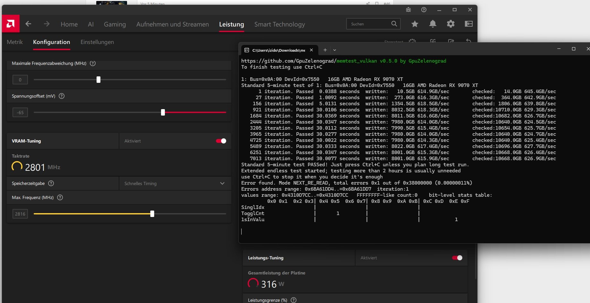Minimize the terminal window

point(559,49)
